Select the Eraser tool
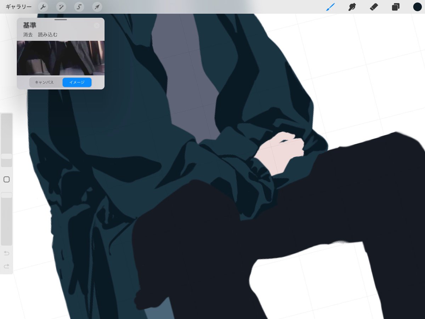Image resolution: width=425 pixels, height=319 pixels. tap(374, 7)
